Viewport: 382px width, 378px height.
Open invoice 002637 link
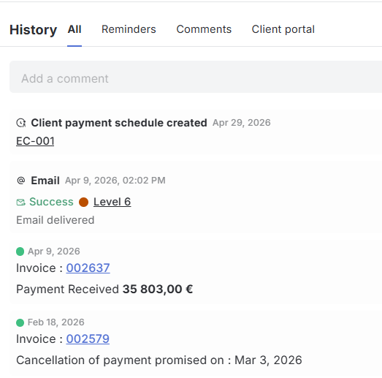[x=88, y=268]
